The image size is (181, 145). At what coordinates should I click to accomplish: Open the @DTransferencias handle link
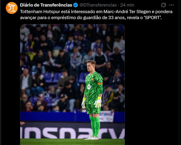pyautogui.click(x=98, y=5)
